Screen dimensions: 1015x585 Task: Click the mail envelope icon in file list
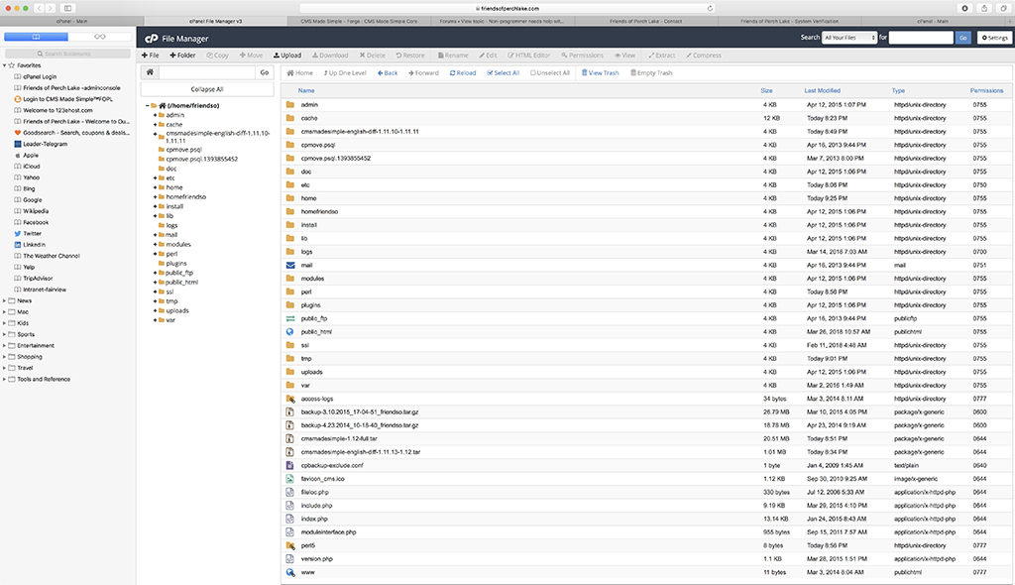(x=290, y=265)
